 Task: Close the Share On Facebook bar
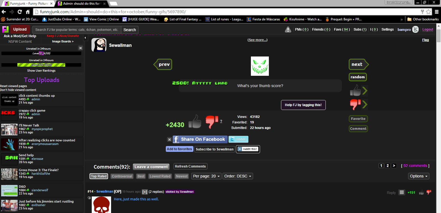pos(169,139)
